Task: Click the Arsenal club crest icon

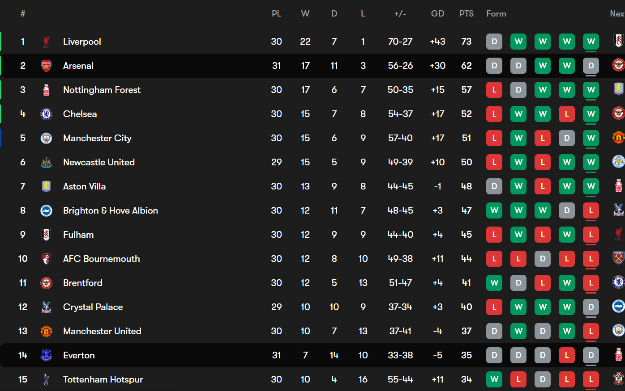Action: pyautogui.click(x=46, y=66)
